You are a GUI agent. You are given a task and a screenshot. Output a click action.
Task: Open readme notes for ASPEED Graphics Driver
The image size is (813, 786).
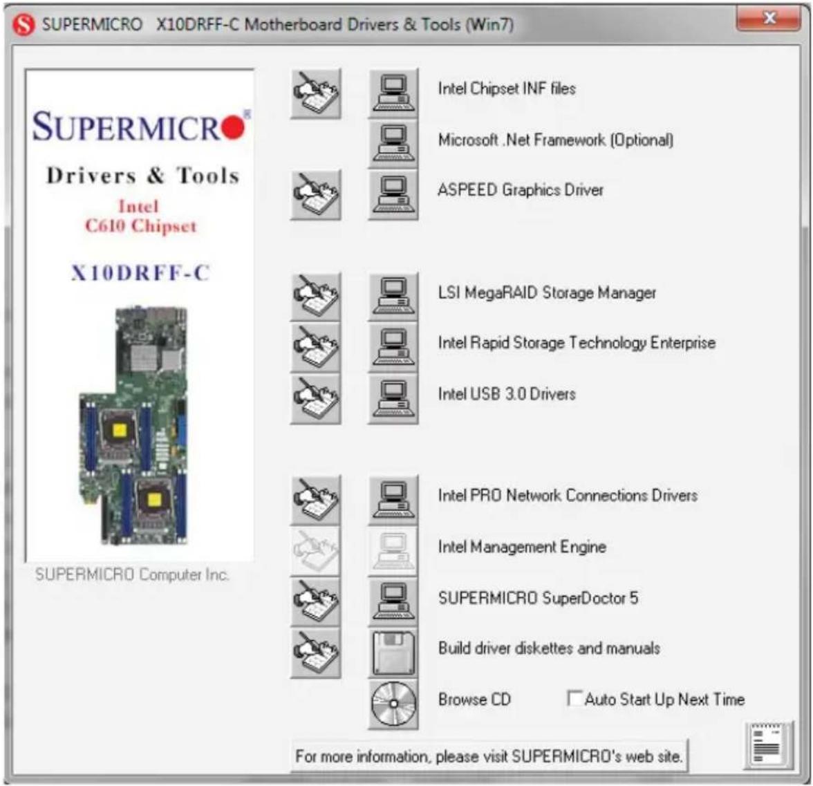pos(316,195)
